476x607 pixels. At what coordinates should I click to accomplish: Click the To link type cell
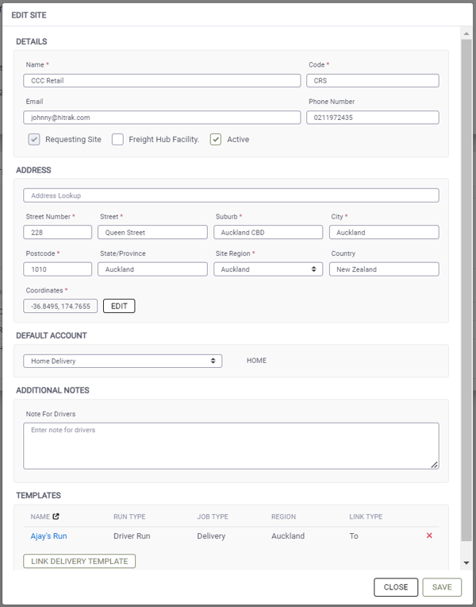[x=354, y=536]
